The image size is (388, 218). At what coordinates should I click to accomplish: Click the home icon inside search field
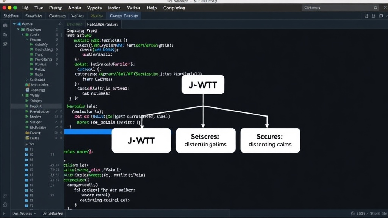tap(375, 8)
